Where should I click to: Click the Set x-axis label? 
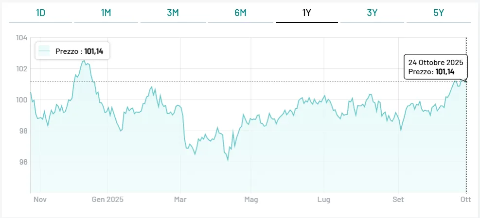[399, 200]
